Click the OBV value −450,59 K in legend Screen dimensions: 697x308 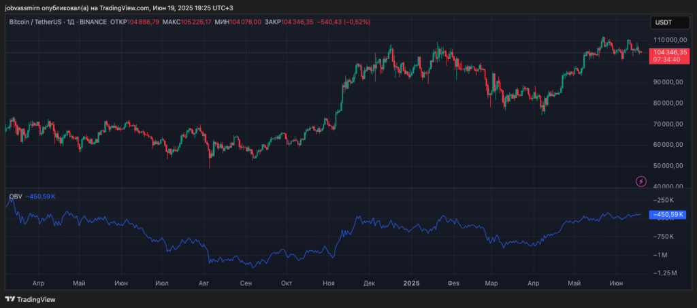[39, 197]
